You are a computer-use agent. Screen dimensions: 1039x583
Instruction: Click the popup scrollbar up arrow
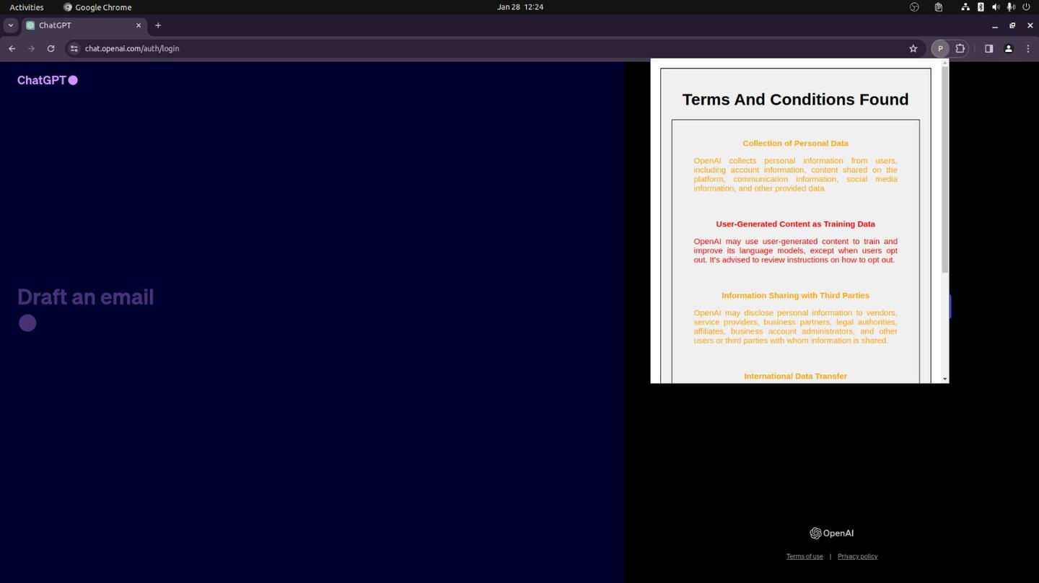(x=944, y=63)
